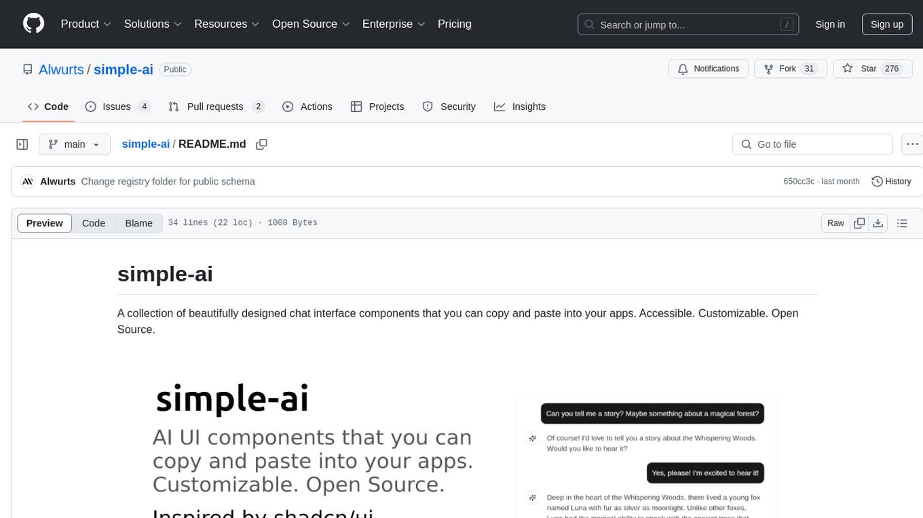Switch to the Issues tab
This screenshot has width=923, height=518.
pyautogui.click(x=117, y=106)
